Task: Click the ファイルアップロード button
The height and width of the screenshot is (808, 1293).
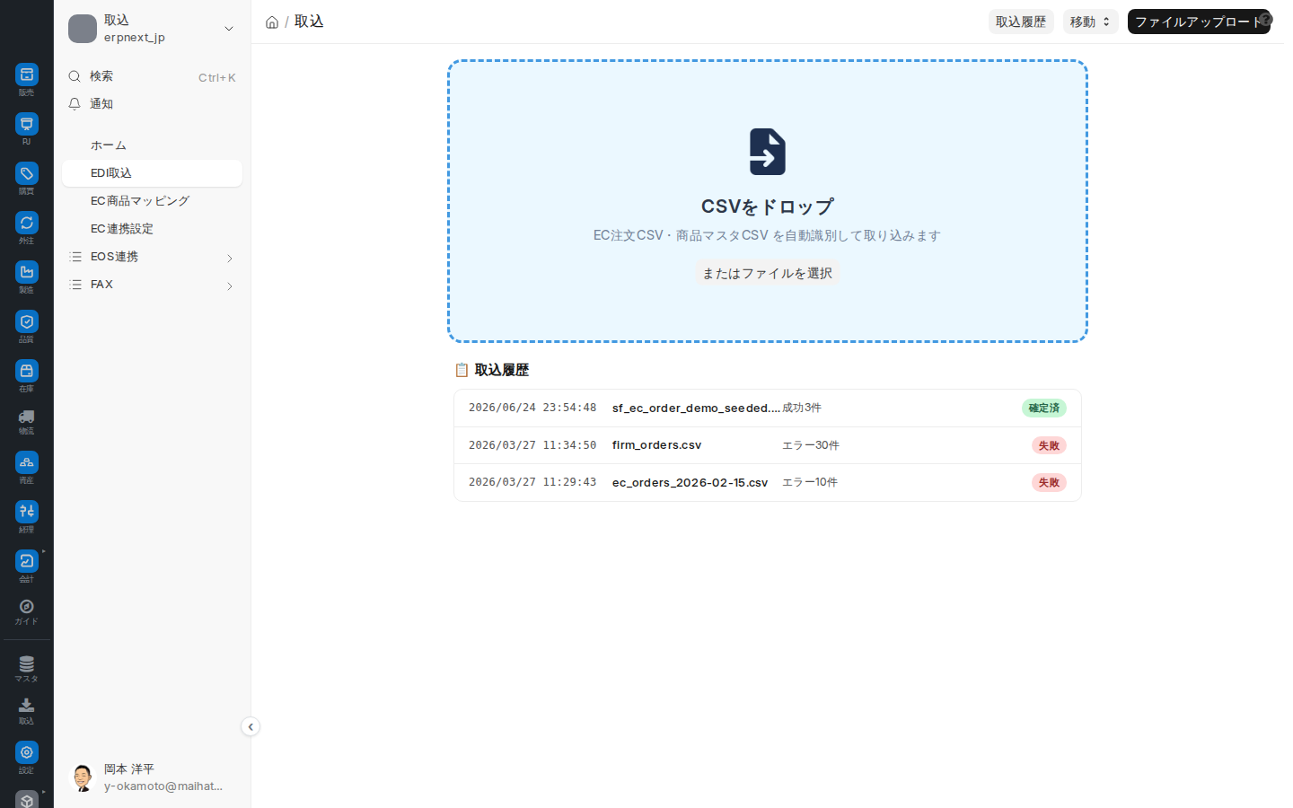Action: (x=1199, y=22)
